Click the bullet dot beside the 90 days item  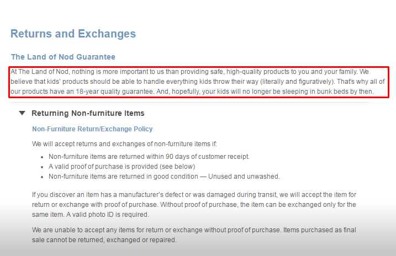tap(42, 157)
